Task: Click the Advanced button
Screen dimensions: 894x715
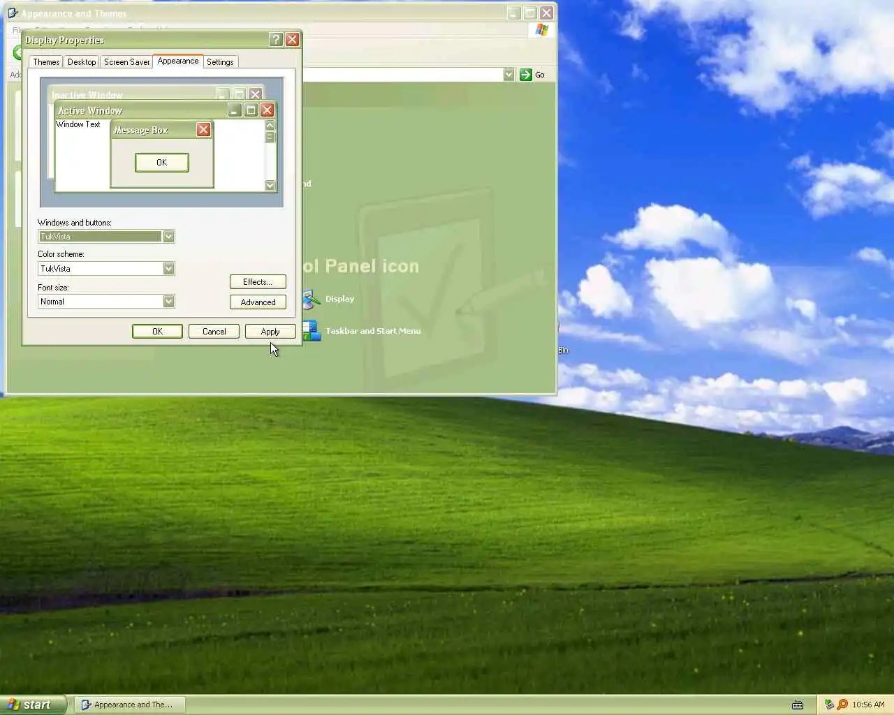Action: [x=258, y=302]
